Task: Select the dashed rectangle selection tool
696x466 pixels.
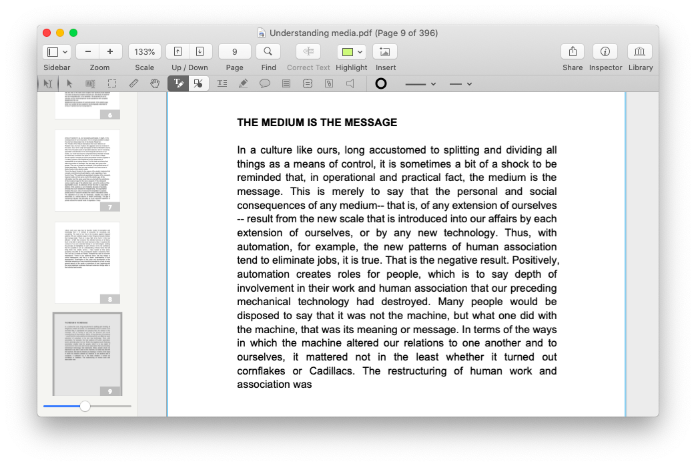Action: 112,83
